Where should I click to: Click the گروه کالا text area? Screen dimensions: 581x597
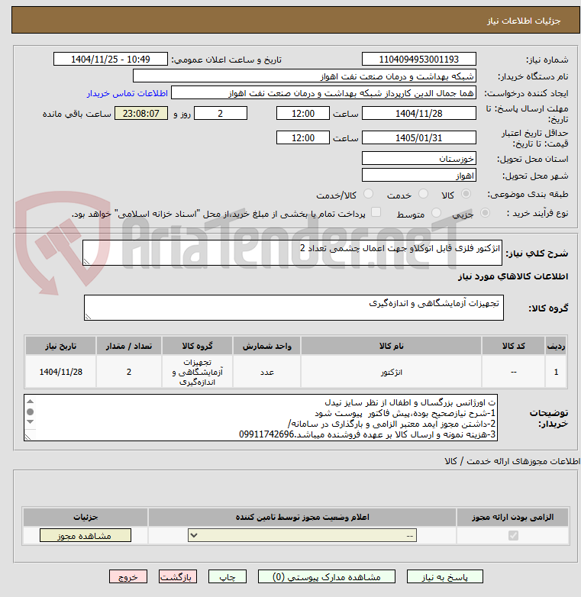293,308
